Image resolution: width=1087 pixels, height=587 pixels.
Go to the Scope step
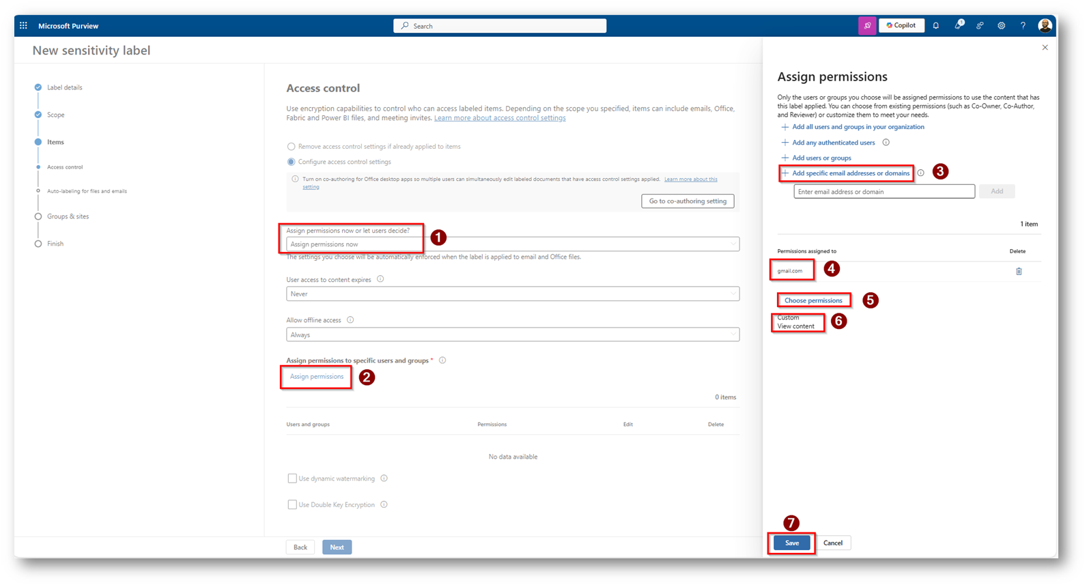pos(56,115)
